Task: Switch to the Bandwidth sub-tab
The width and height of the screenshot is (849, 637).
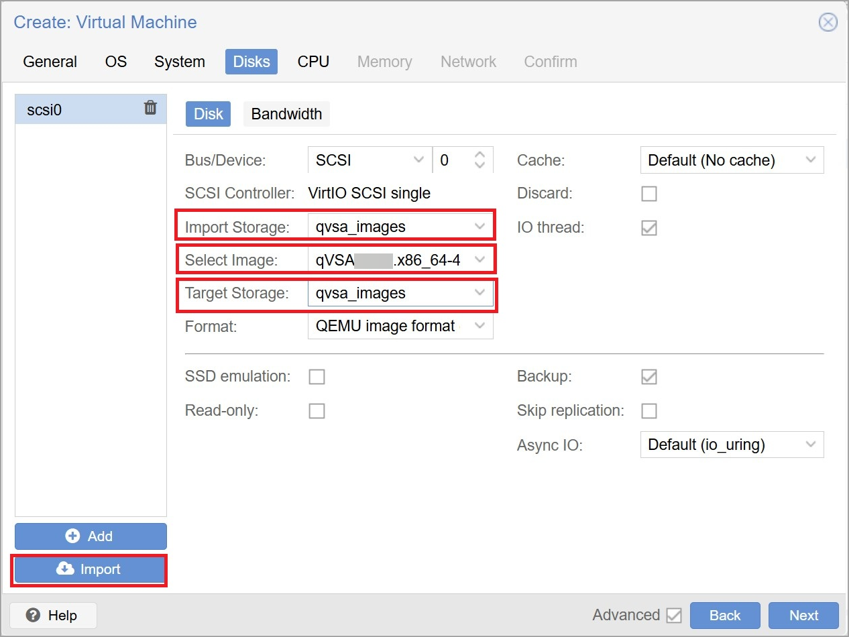Action: click(286, 114)
